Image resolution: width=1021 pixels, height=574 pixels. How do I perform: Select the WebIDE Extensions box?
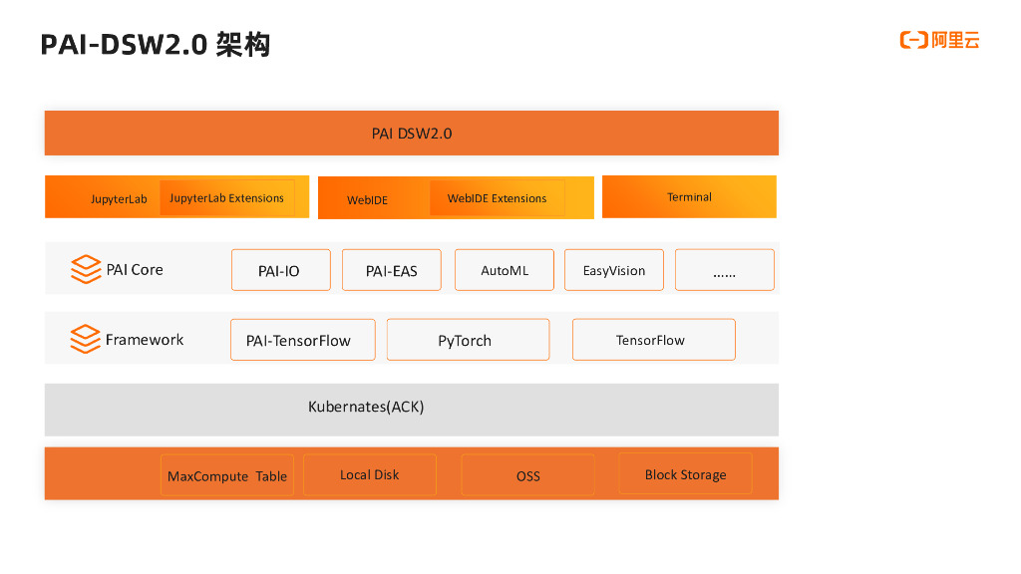click(x=497, y=198)
